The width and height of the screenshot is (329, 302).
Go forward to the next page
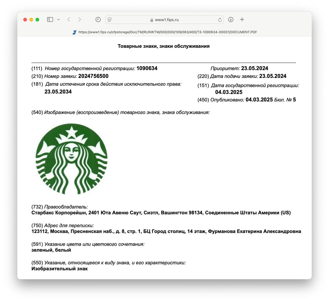(x=79, y=20)
